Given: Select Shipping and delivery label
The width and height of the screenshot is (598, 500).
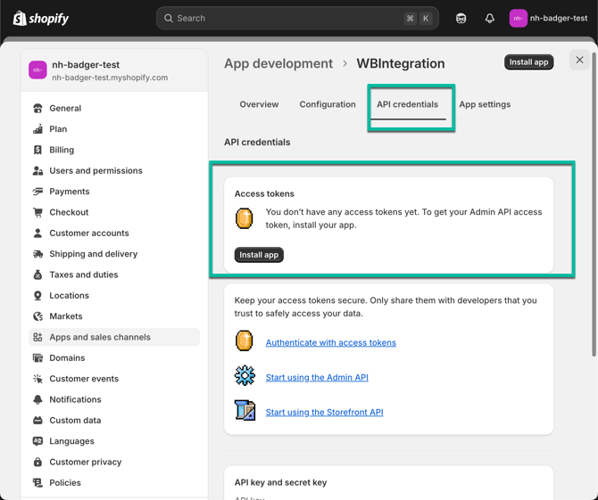Looking at the screenshot, I should point(94,254).
